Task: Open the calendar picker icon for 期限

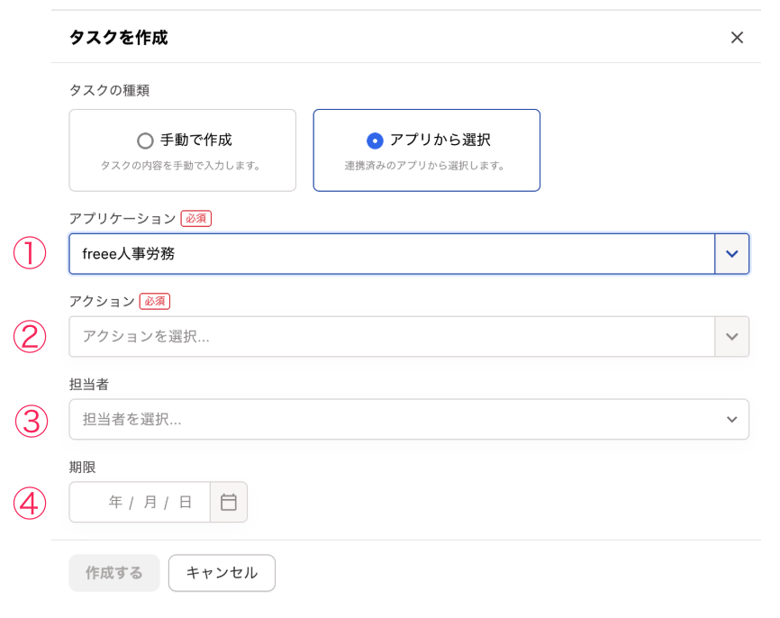Action: pos(229,502)
